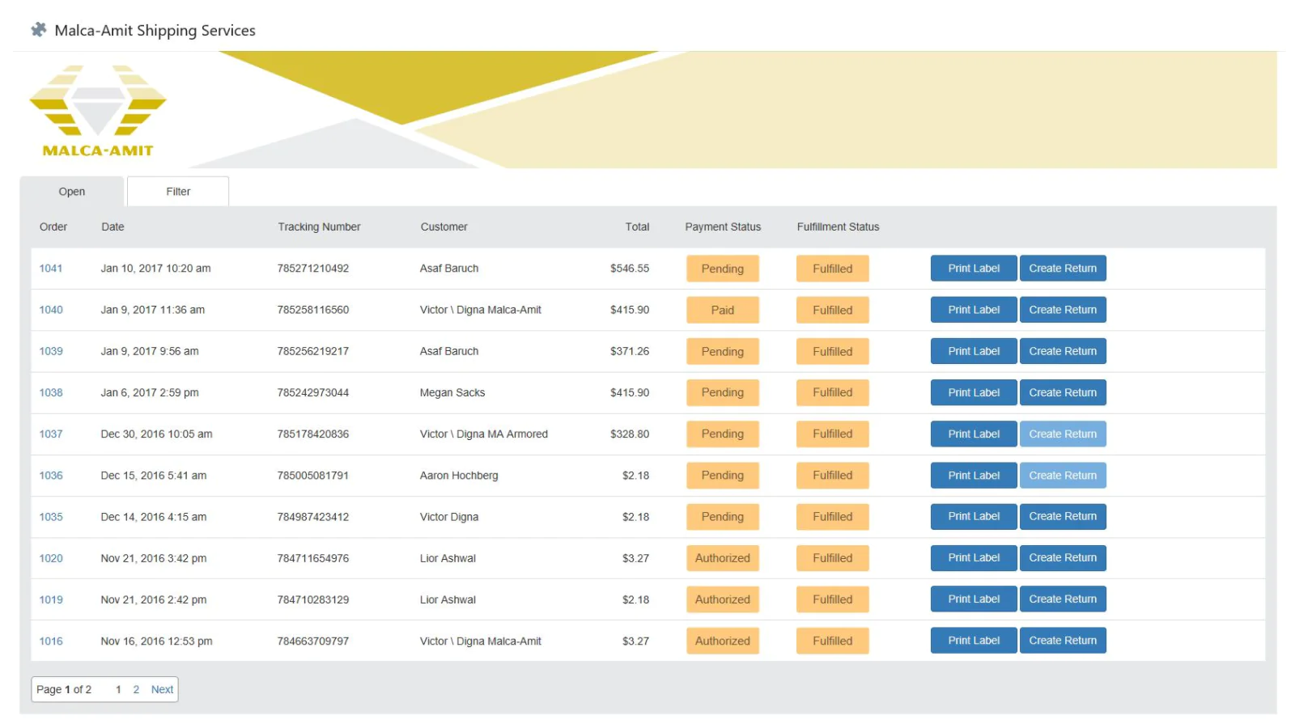Screen dimensions: 1295x728
Task: Click the Fulfilled badge for order 1039
Action: coord(832,351)
